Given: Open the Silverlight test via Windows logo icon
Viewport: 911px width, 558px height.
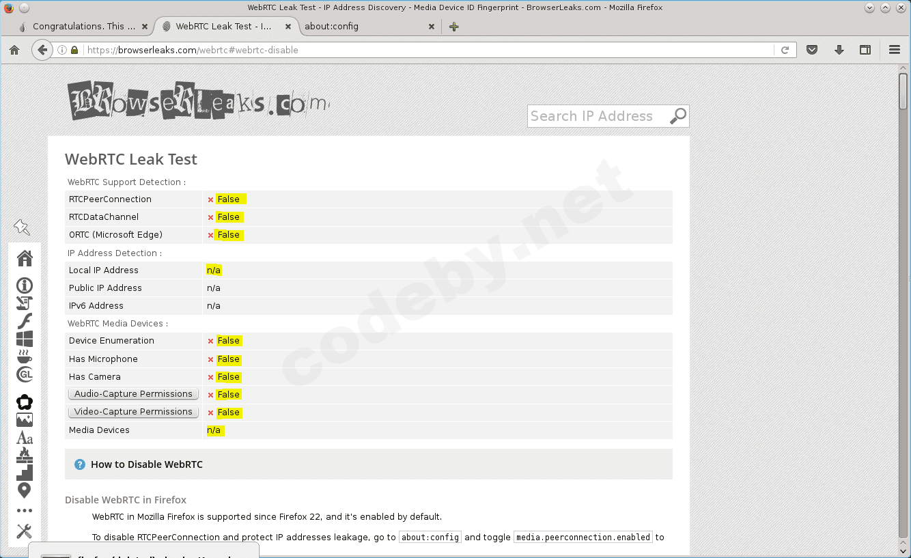Looking at the screenshot, I should tap(25, 338).
